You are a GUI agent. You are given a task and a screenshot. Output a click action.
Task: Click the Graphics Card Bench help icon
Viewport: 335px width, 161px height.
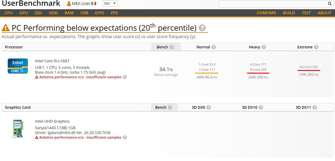[170, 107]
